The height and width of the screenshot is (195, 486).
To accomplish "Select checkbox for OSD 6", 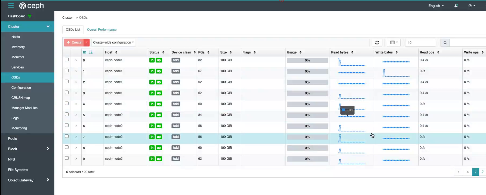I will [x=67, y=125].
